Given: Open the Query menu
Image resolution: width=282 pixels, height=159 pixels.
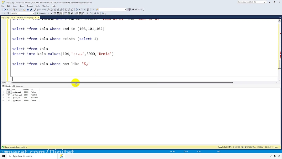Looking at the screenshot, I should point(22,6).
